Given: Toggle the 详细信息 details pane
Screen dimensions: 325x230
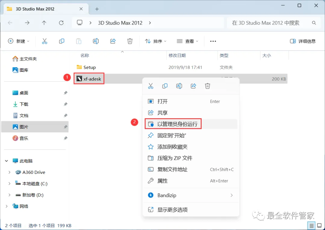Looking at the screenshot, I should click(303, 41).
